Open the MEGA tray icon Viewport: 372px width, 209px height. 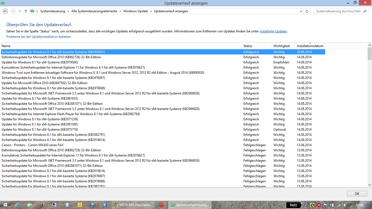(319, 205)
